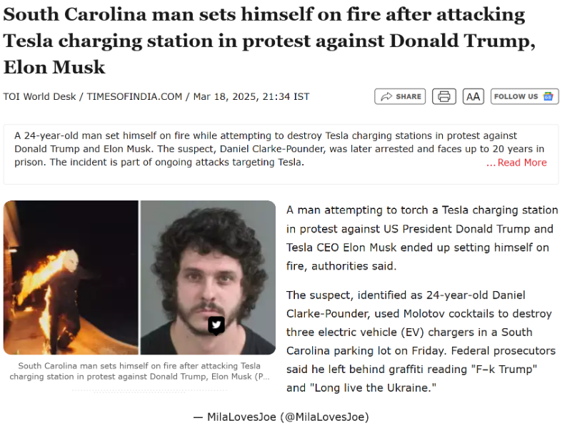
Task: Click the Mar 18, 2025 timestamp
Action: (x=251, y=97)
